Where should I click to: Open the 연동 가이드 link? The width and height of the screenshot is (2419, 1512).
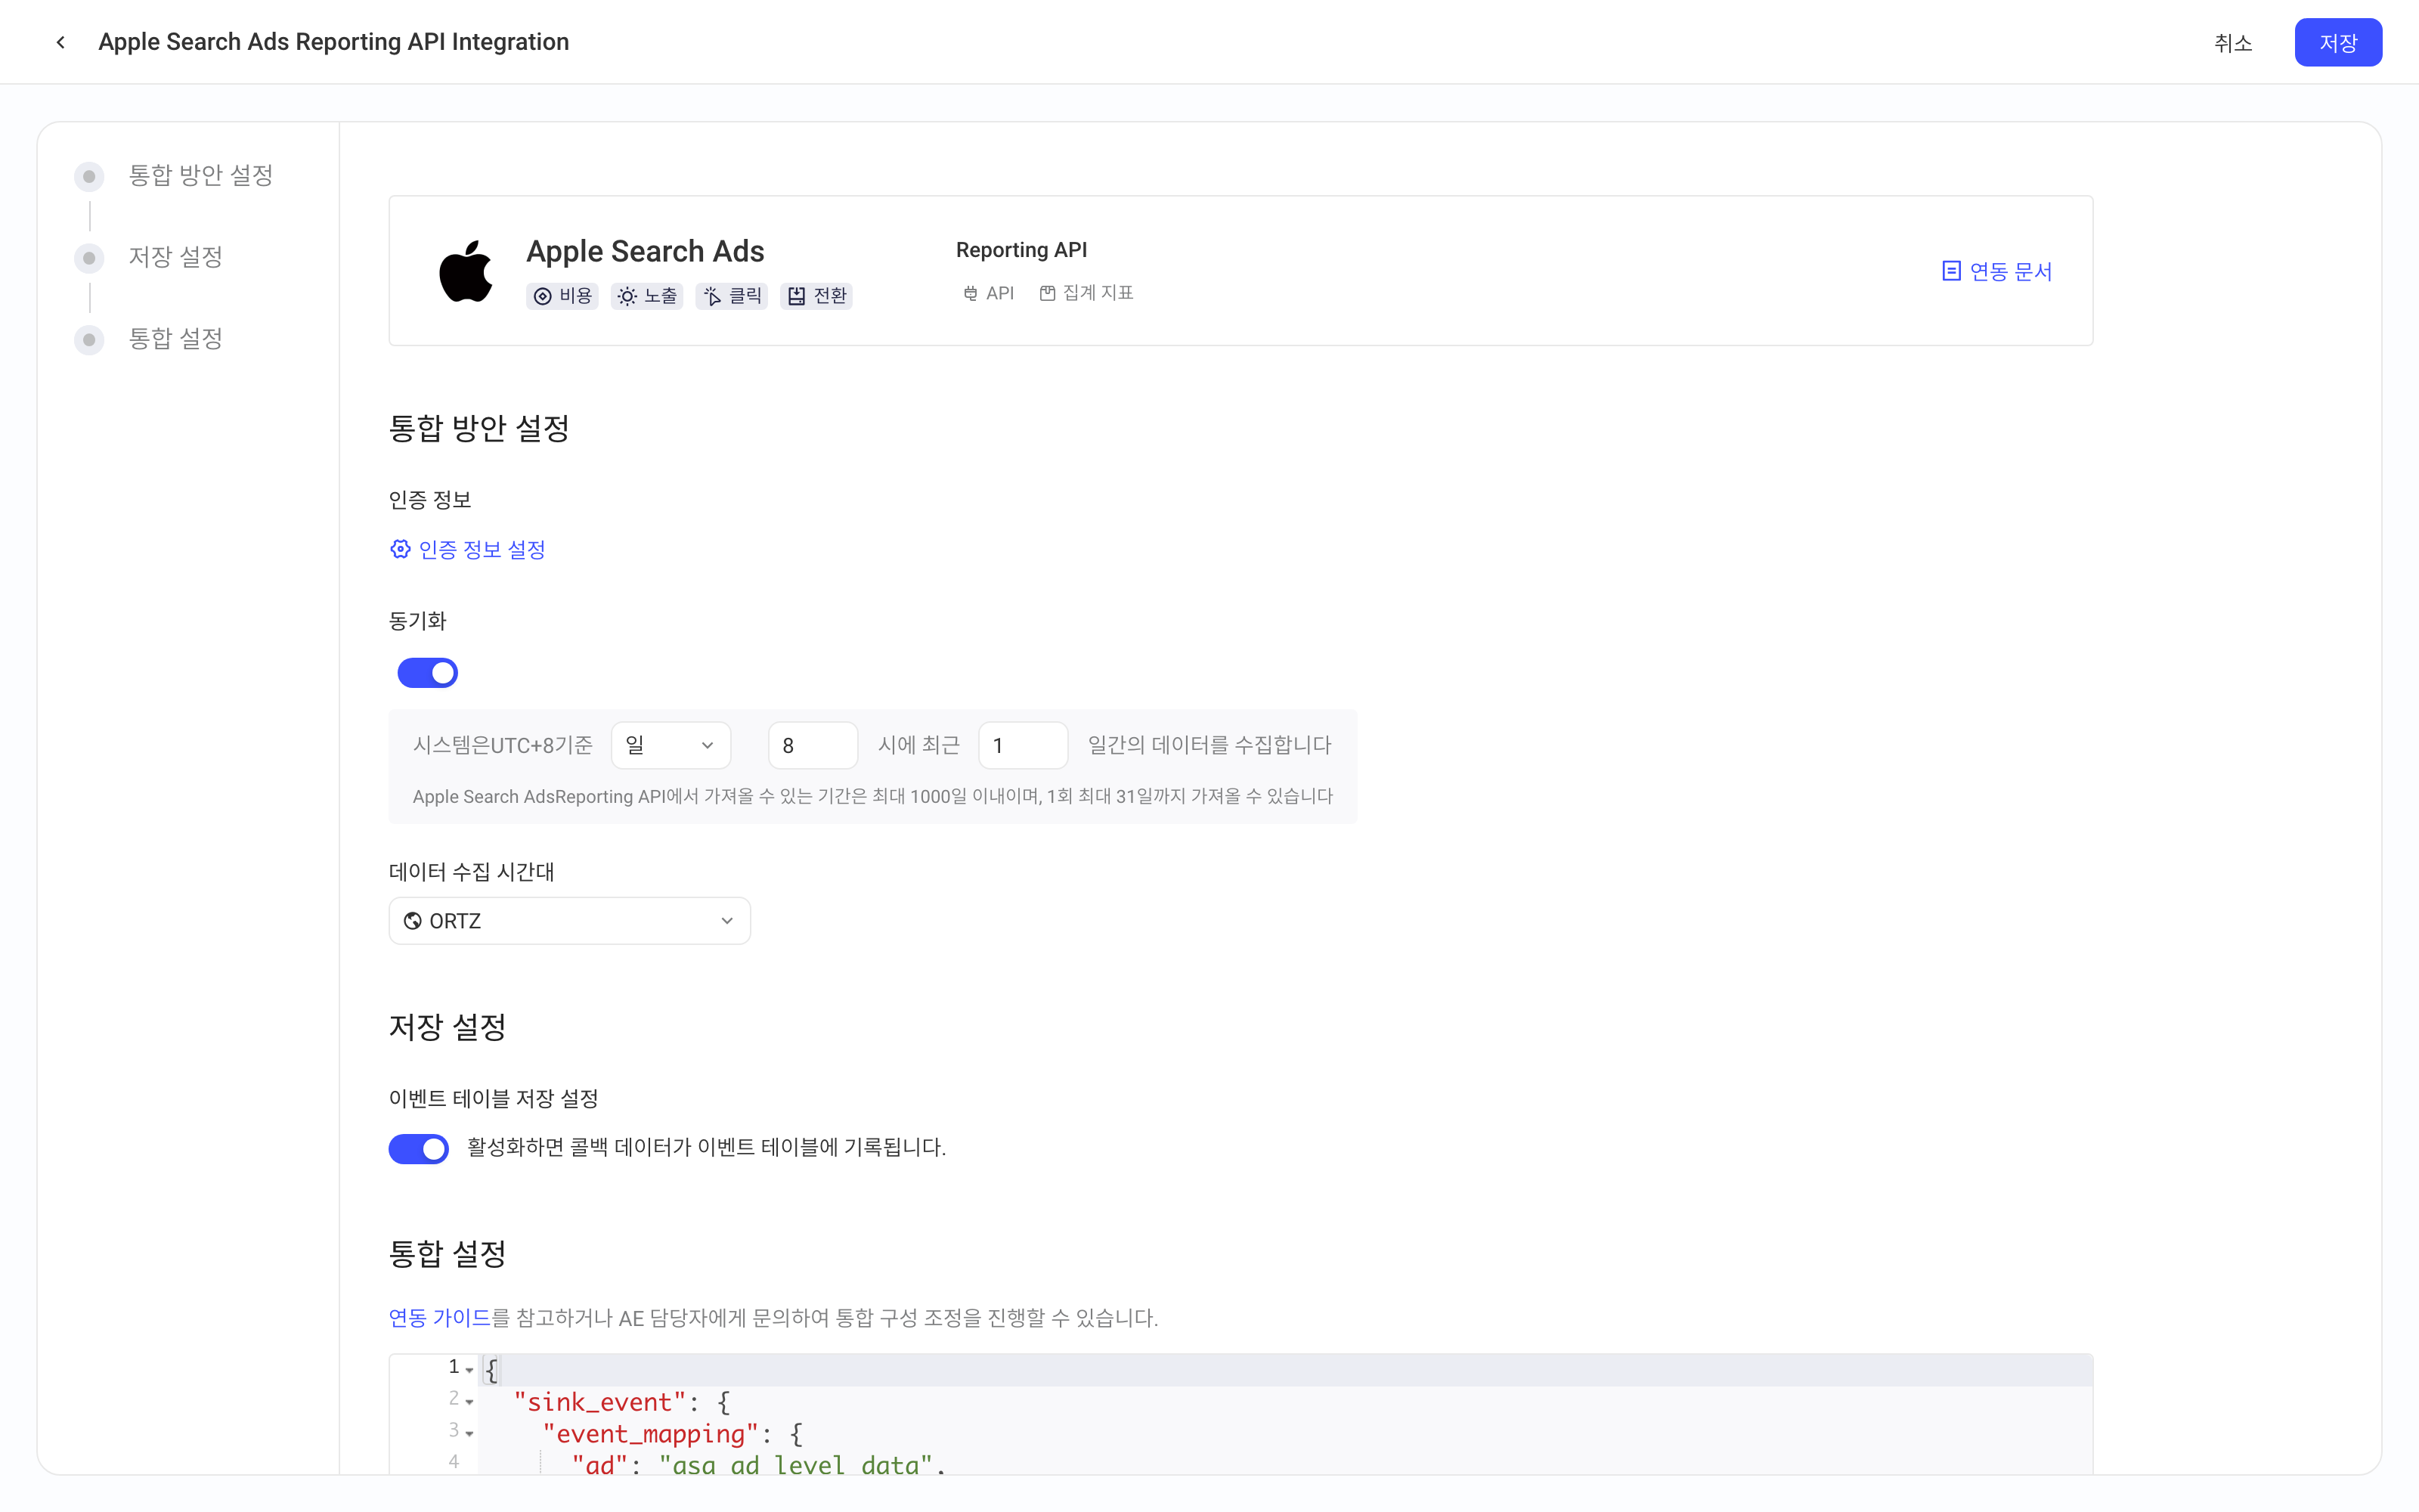coord(440,1318)
